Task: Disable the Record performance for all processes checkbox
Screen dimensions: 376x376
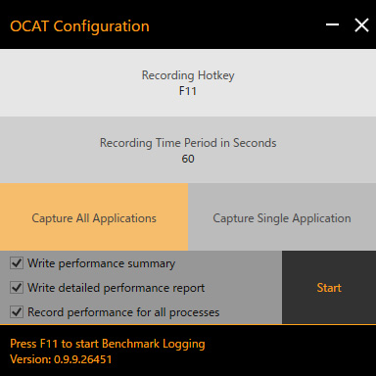Action: [17, 312]
